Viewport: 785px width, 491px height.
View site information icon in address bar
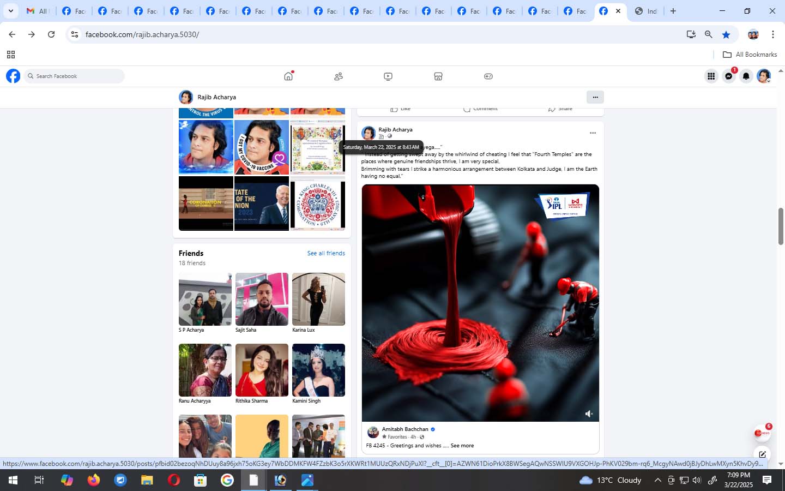click(75, 34)
